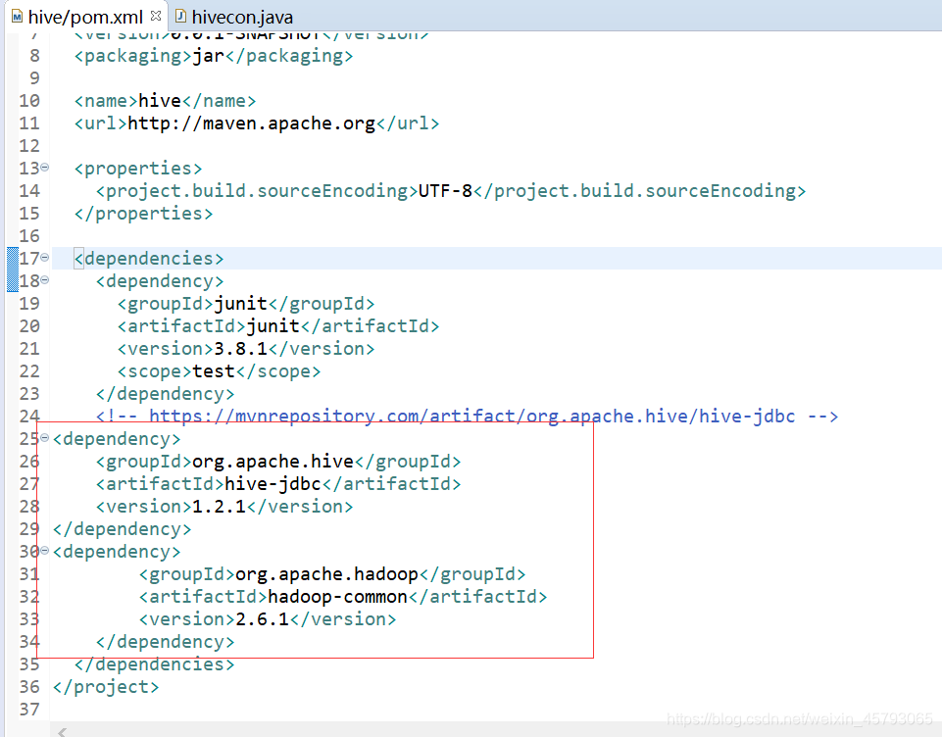The image size is (942, 737).
Task: Click the junit artifactId value on line 20
Action: [273, 326]
